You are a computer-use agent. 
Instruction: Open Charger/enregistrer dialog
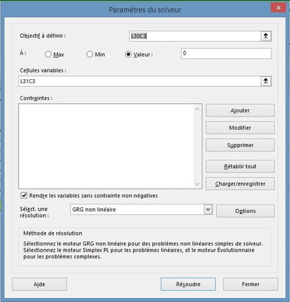tap(240, 184)
